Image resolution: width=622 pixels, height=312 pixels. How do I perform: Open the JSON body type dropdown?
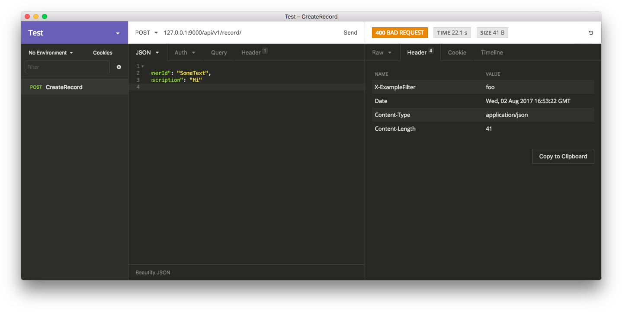(x=147, y=52)
